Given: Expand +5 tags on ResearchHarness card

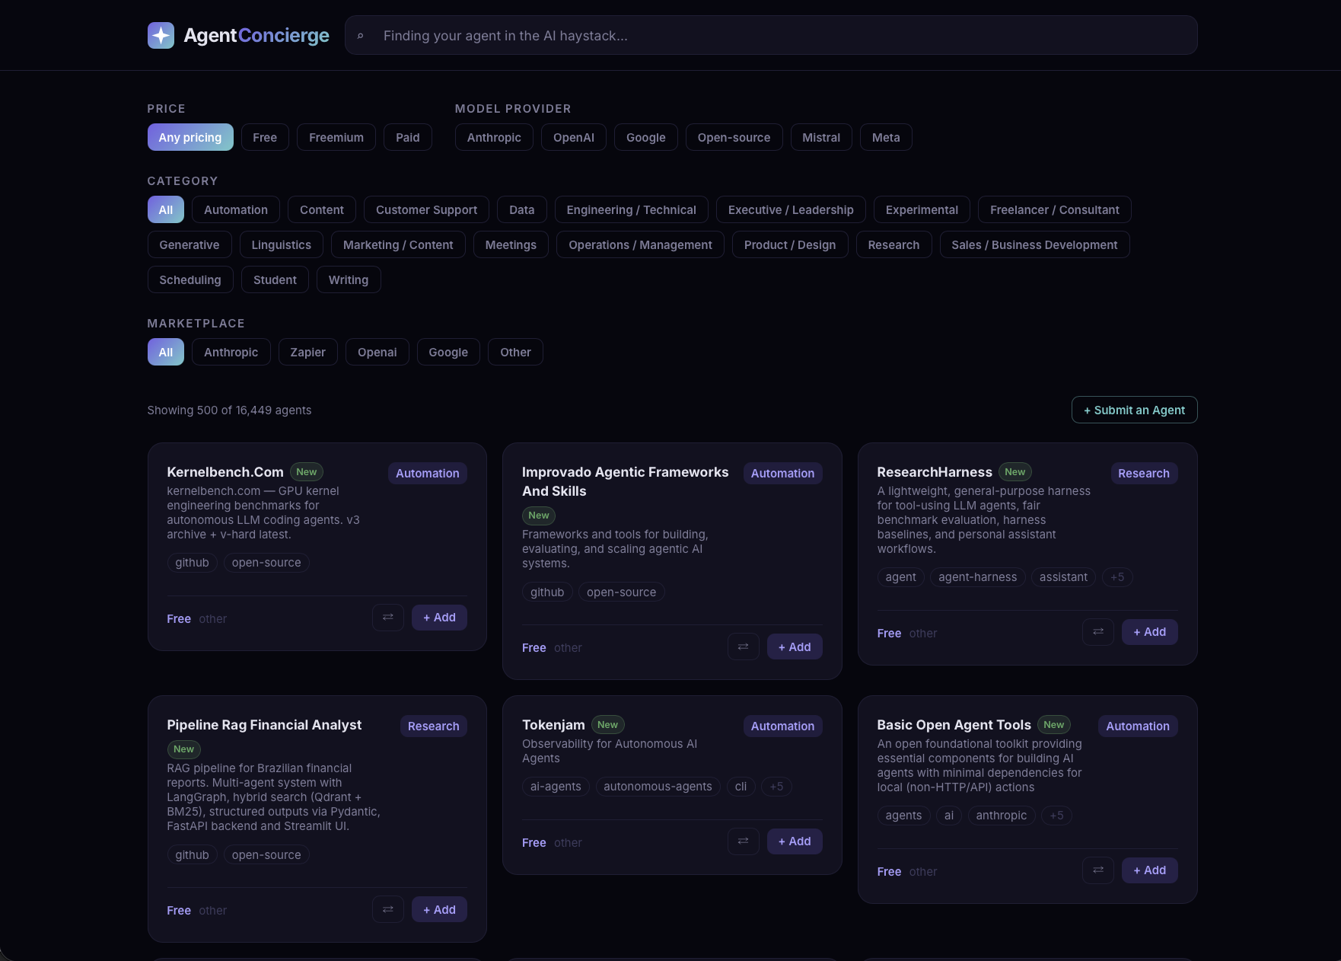Looking at the screenshot, I should [1116, 577].
